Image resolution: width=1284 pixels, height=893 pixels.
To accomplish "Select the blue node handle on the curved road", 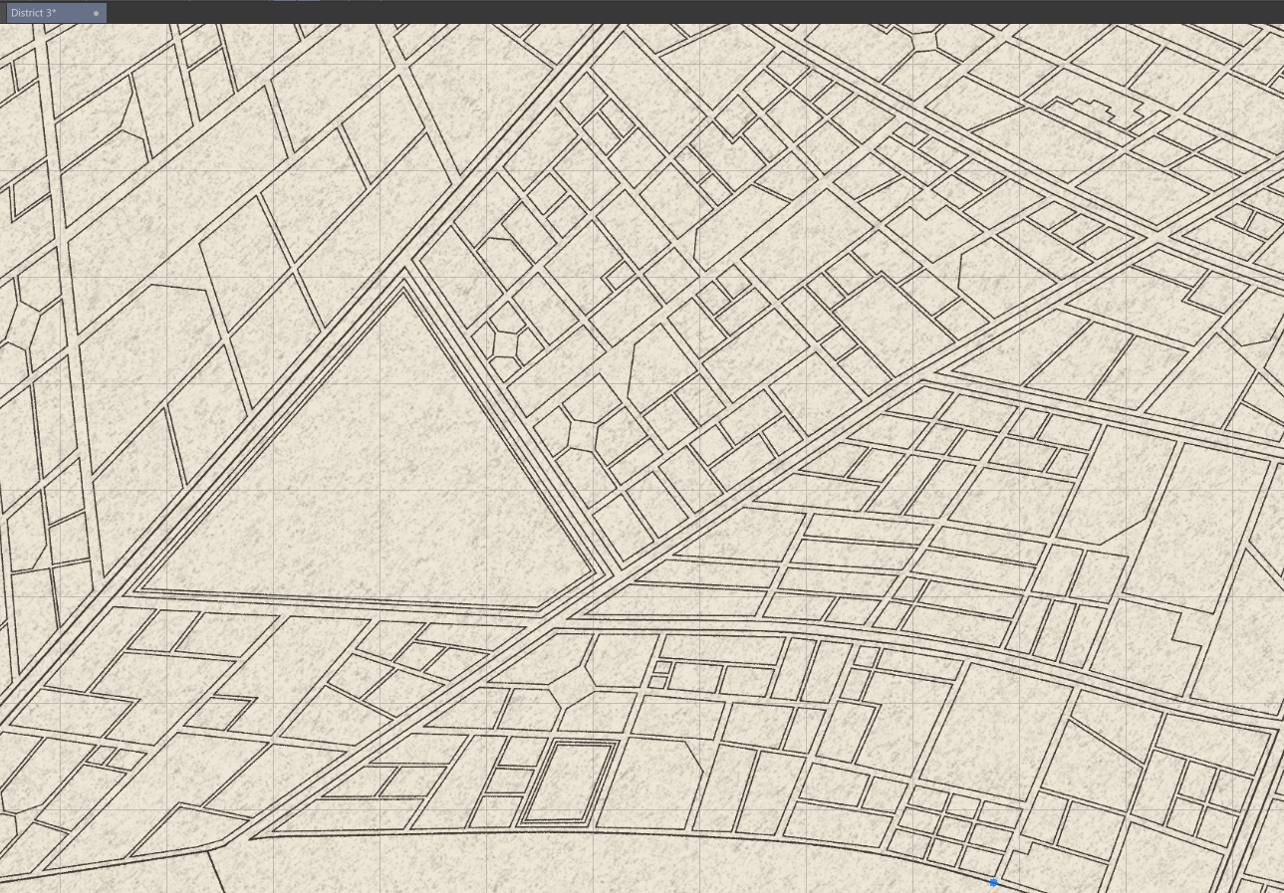I will point(993,882).
